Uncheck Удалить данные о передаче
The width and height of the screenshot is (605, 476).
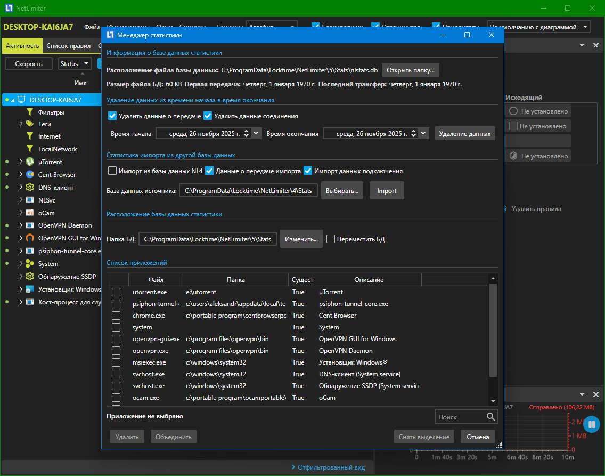(112, 116)
